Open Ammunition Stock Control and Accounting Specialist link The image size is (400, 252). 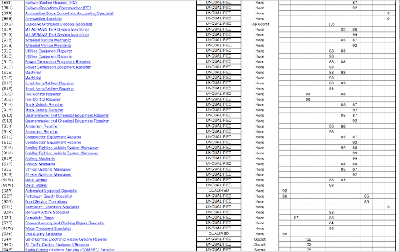coord(69,13)
